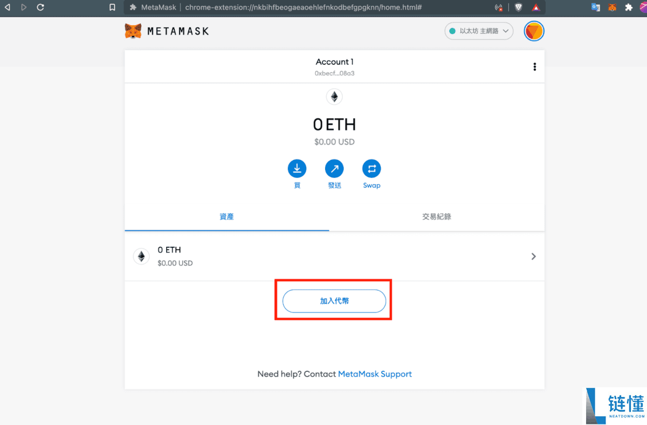The image size is (647, 425).
Task: Click the shield icon in the toolbar
Action: click(518, 8)
